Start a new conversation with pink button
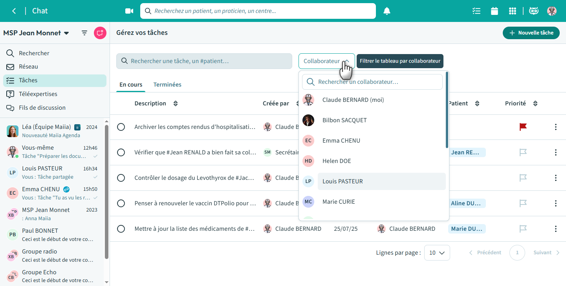The height and width of the screenshot is (286, 566). pyautogui.click(x=100, y=33)
